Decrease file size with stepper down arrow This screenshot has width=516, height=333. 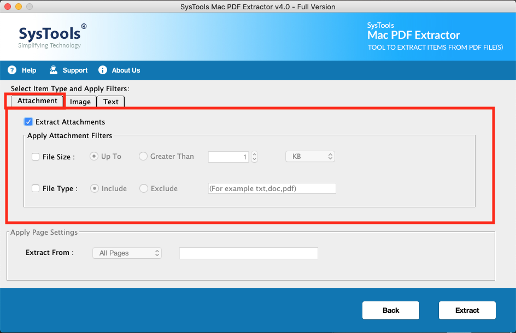254,159
